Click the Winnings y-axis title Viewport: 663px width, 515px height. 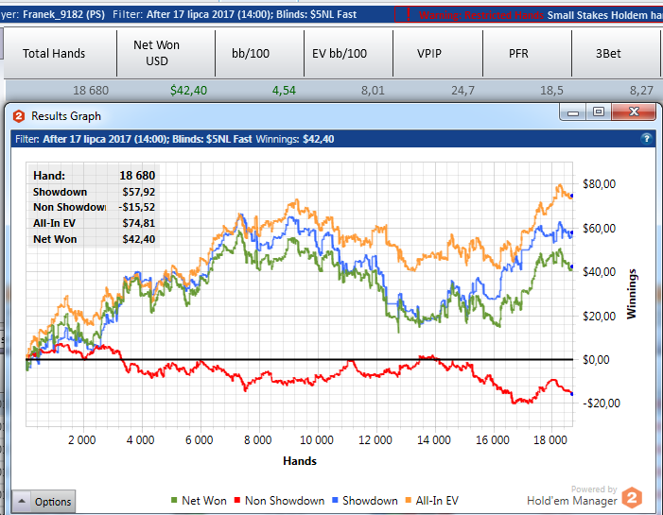coord(632,294)
